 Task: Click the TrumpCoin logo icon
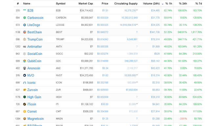click(x=25, y=39)
